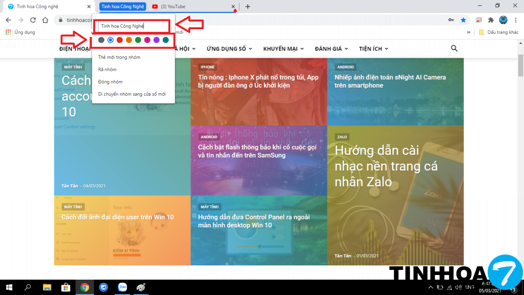Open the extensions puzzle piece icon

[491, 20]
